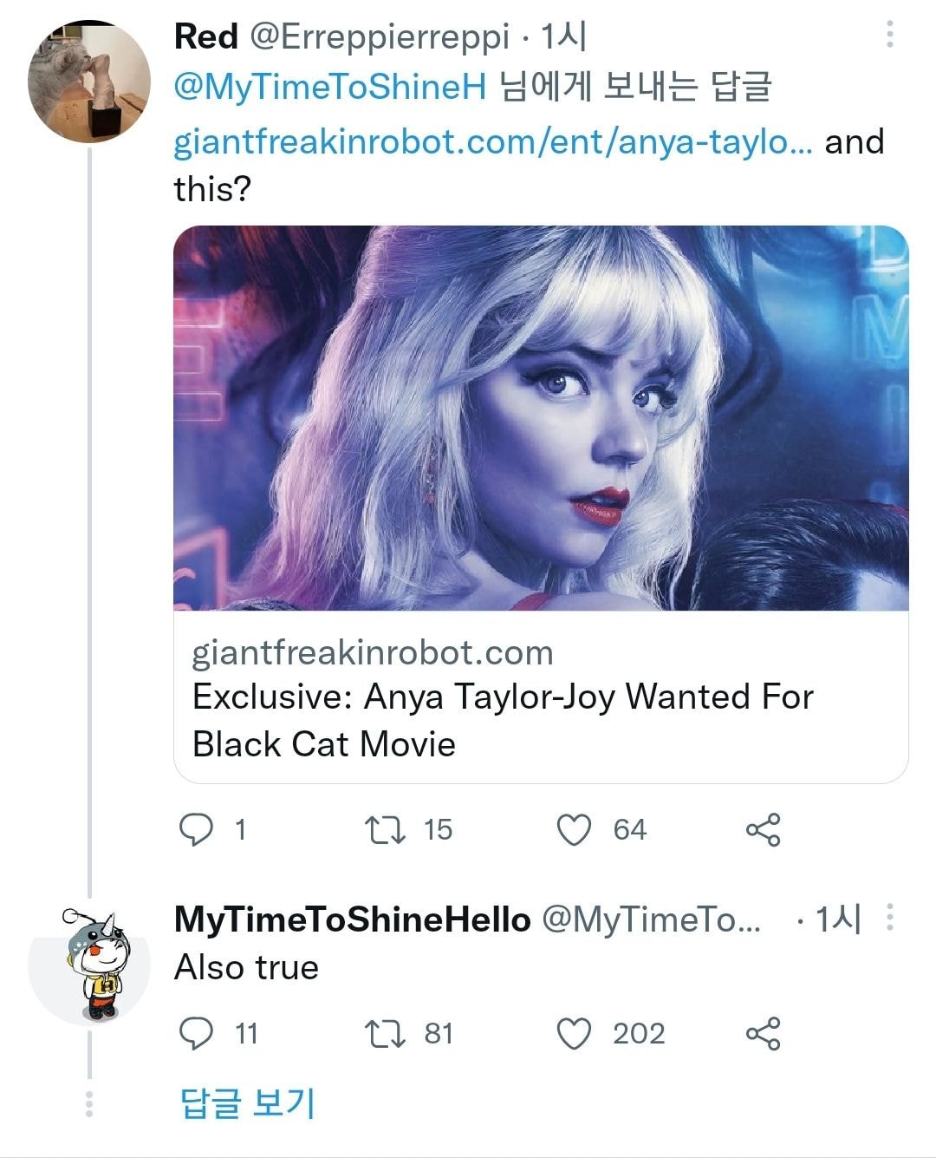Viewport: 936px width, 1158px height.
Task: Share the "Also true" reply
Action: pyautogui.click(x=763, y=1033)
